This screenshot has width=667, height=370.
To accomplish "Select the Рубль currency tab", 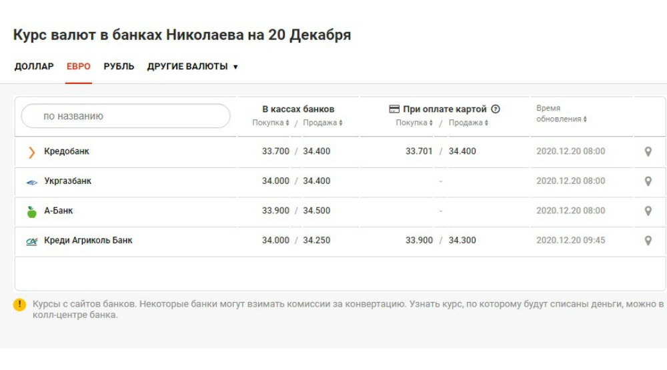I will click(x=119, y=67).
